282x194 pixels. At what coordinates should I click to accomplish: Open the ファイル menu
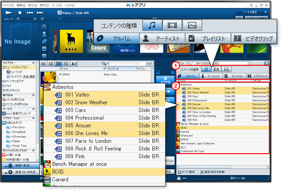tap(8, 5)
